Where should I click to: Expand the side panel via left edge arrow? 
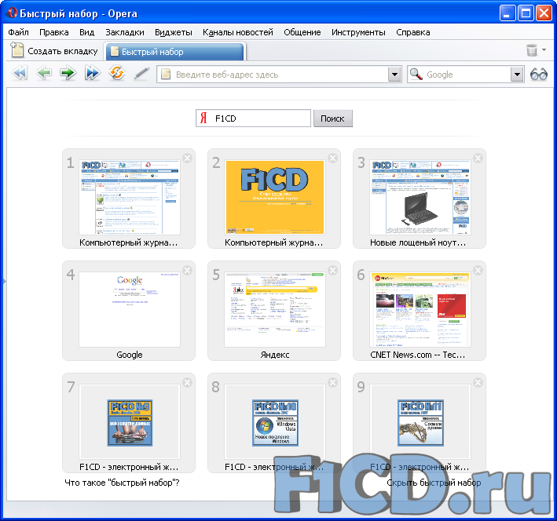pos(4,282)
